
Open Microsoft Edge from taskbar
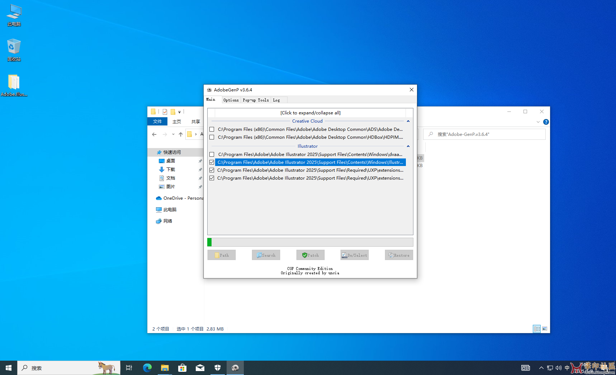pos(147,368)
